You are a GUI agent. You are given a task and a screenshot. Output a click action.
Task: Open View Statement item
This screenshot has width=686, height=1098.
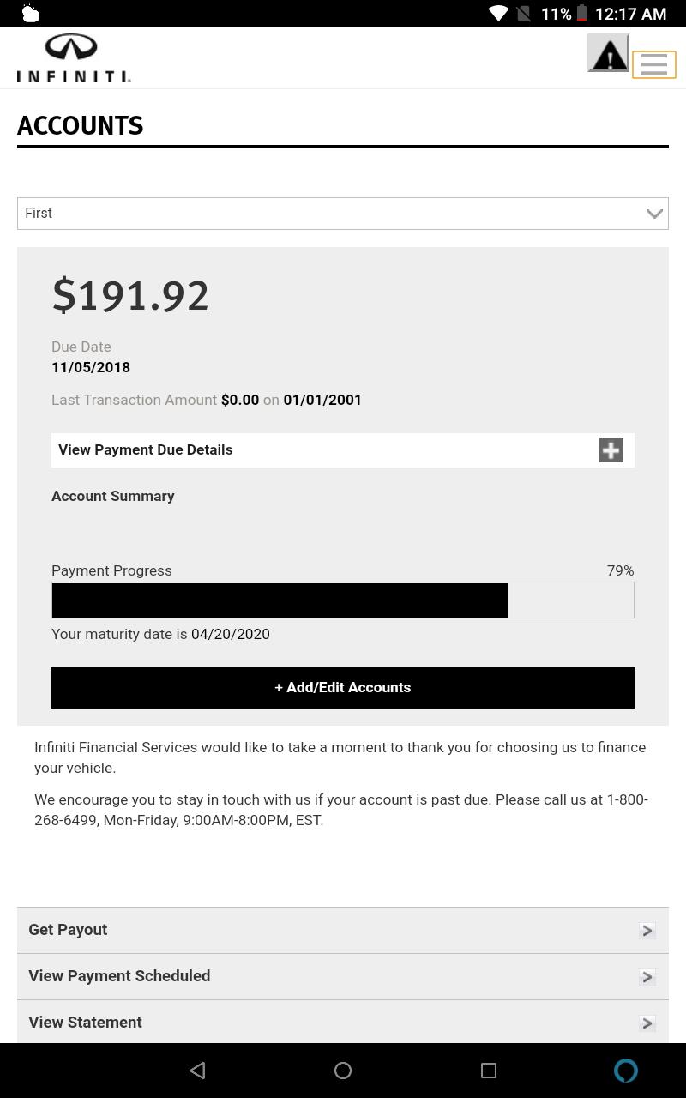click(x=343, y=1022)
